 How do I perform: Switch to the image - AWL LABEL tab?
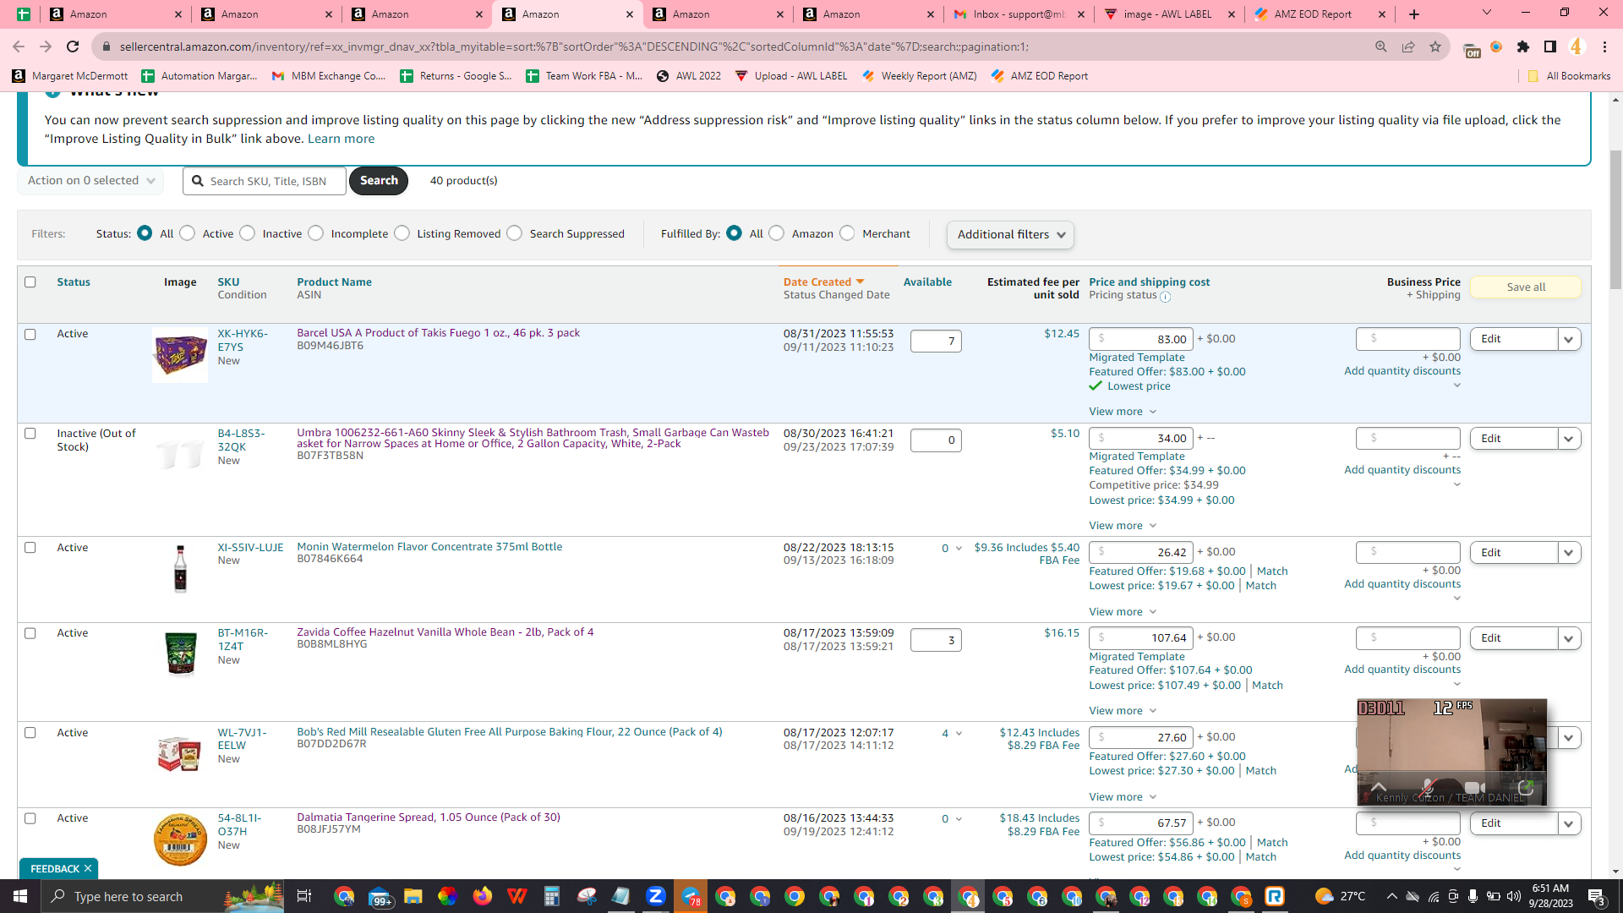pyautogui.click(x=1168, y=14)
